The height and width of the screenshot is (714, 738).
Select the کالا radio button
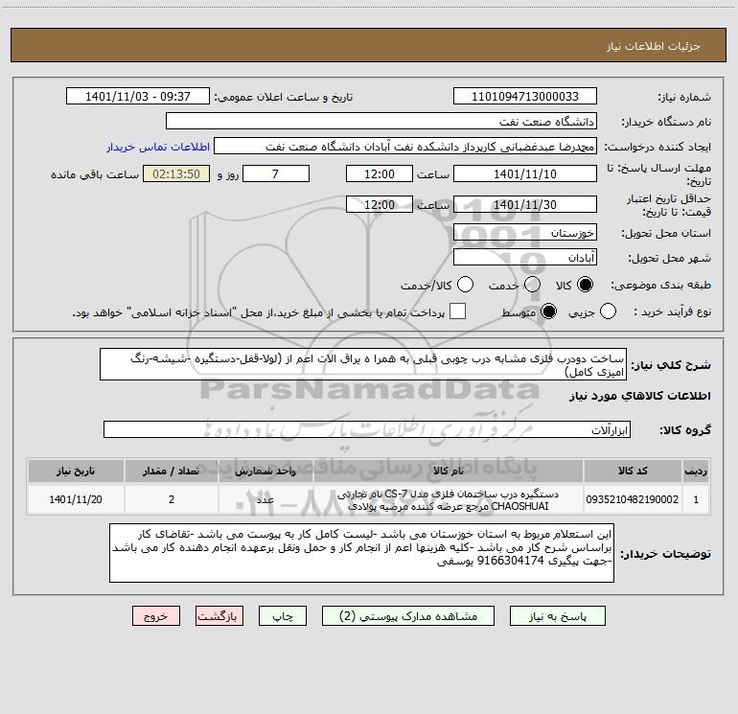[x=585, y=285]
